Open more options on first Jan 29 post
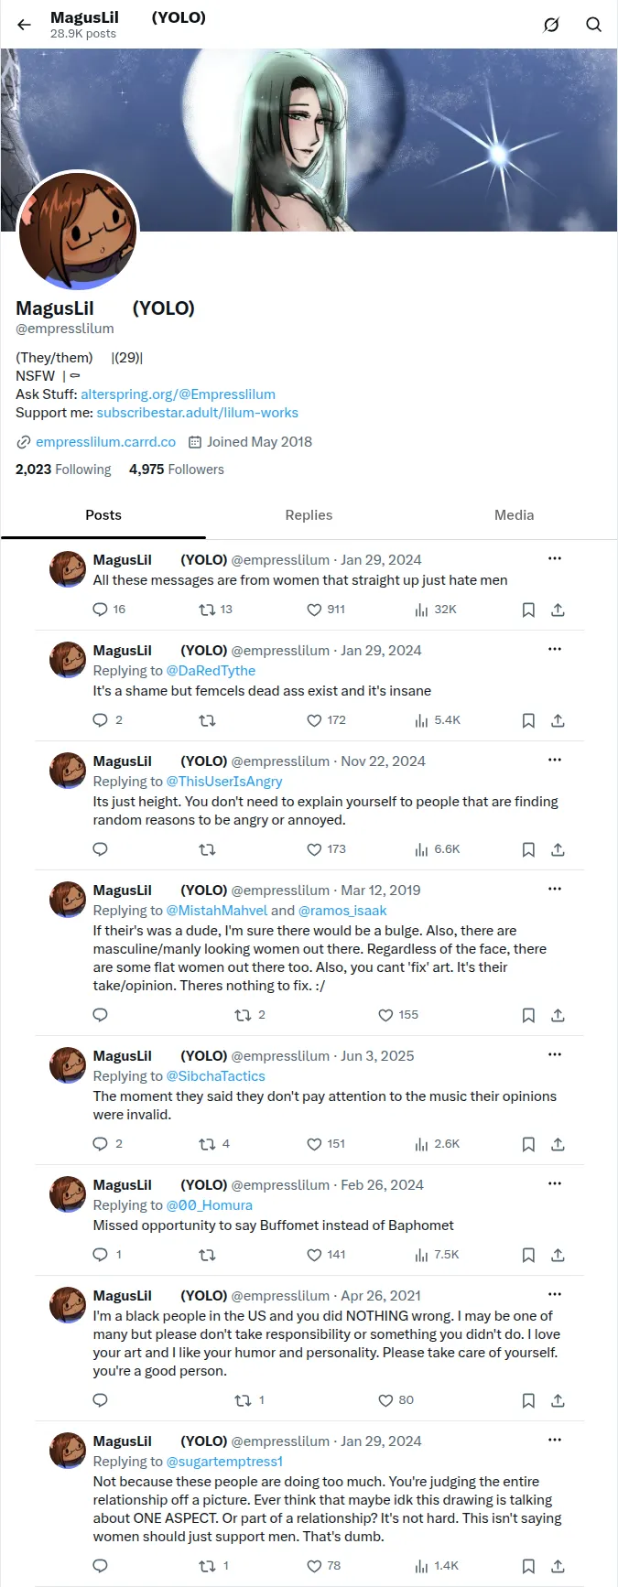Screen dimensions: 618x1587 click(554, 558)
